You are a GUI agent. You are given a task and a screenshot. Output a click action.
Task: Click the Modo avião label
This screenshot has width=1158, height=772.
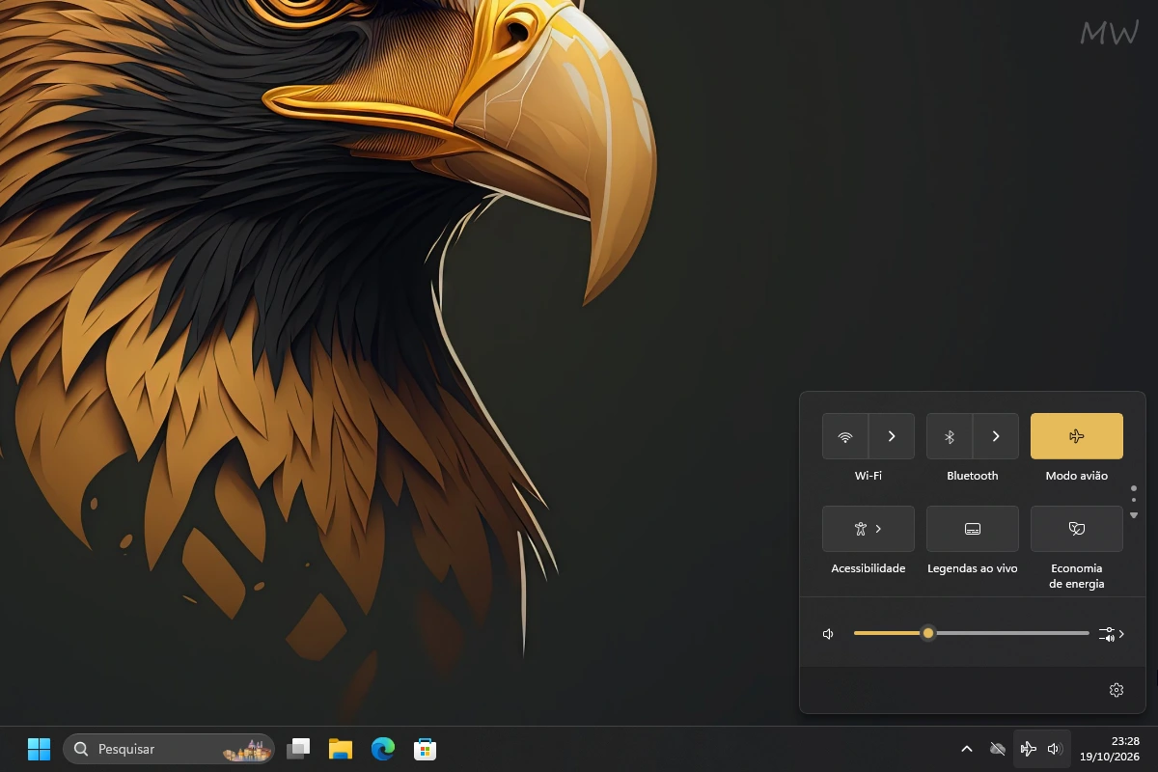[1077, 476]
